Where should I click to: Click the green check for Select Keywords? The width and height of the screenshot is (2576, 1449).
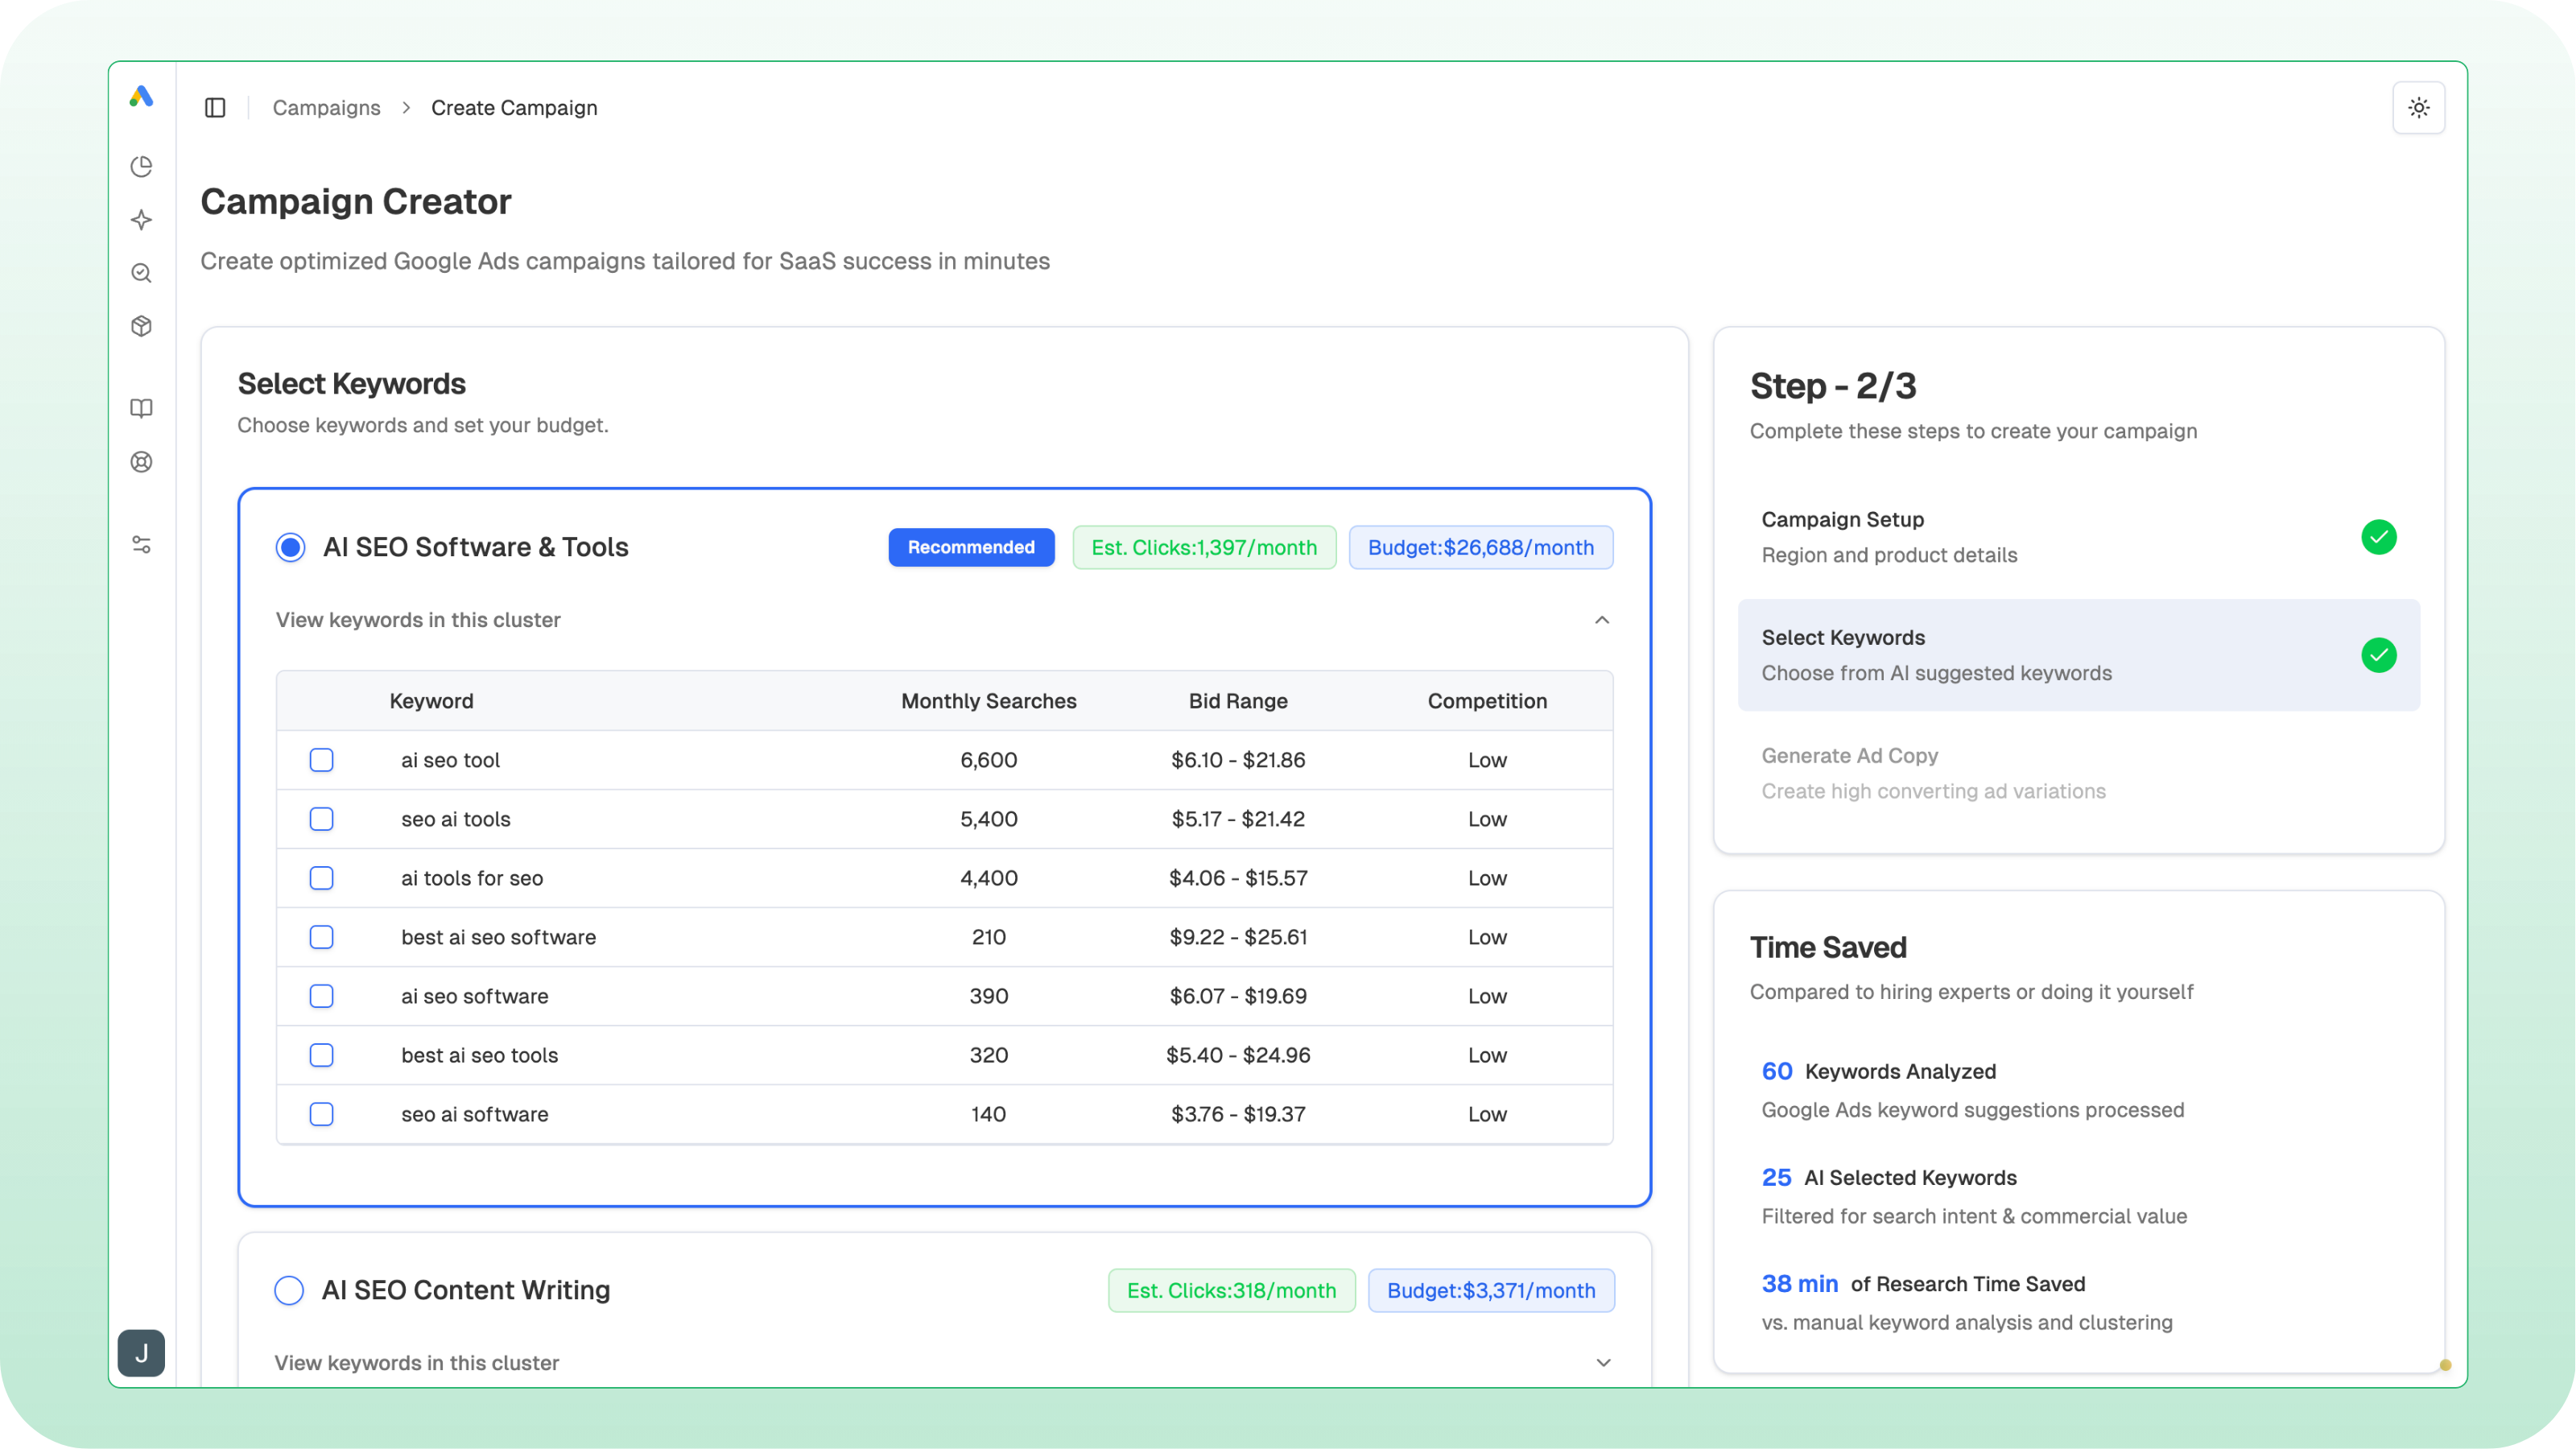point(2378,655)
